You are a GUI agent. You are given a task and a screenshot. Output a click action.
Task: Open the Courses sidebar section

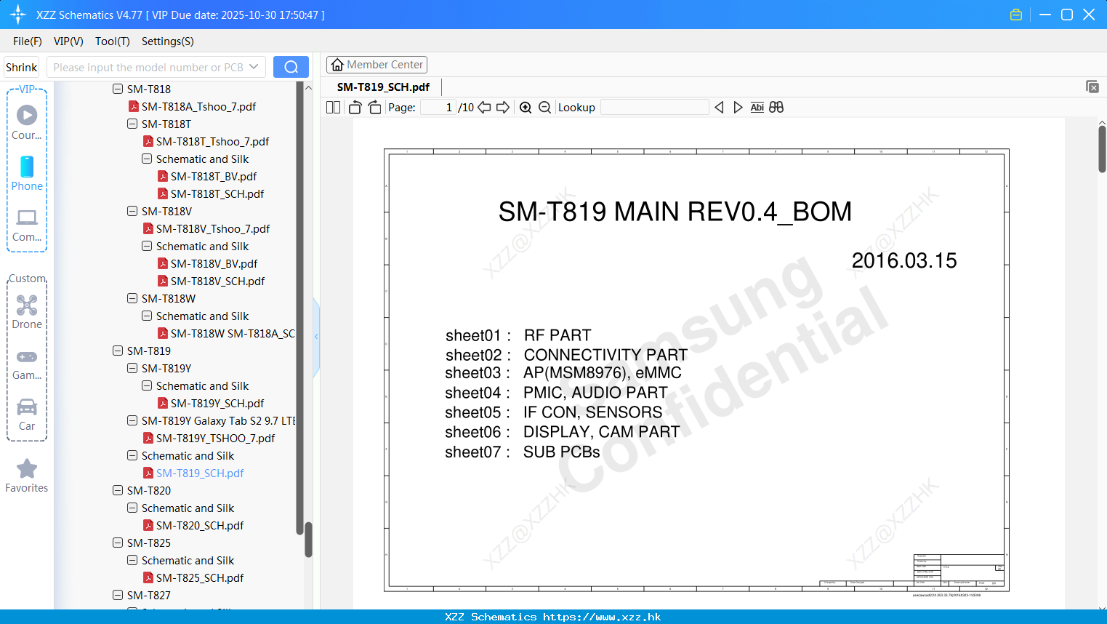coord(27,122)
